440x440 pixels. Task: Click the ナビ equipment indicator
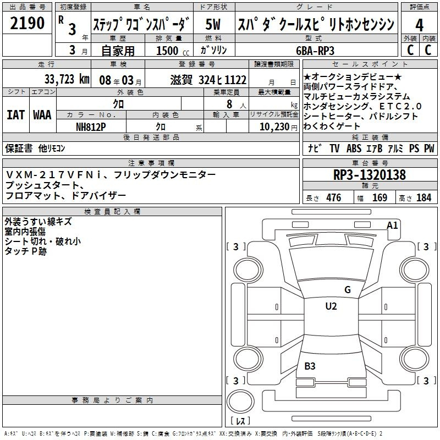pos(315,148)
